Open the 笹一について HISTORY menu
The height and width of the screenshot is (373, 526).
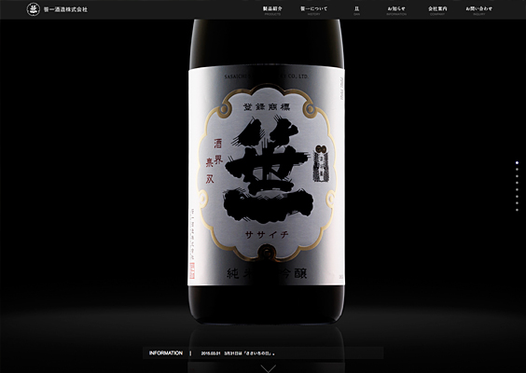(x=313, y=10)
